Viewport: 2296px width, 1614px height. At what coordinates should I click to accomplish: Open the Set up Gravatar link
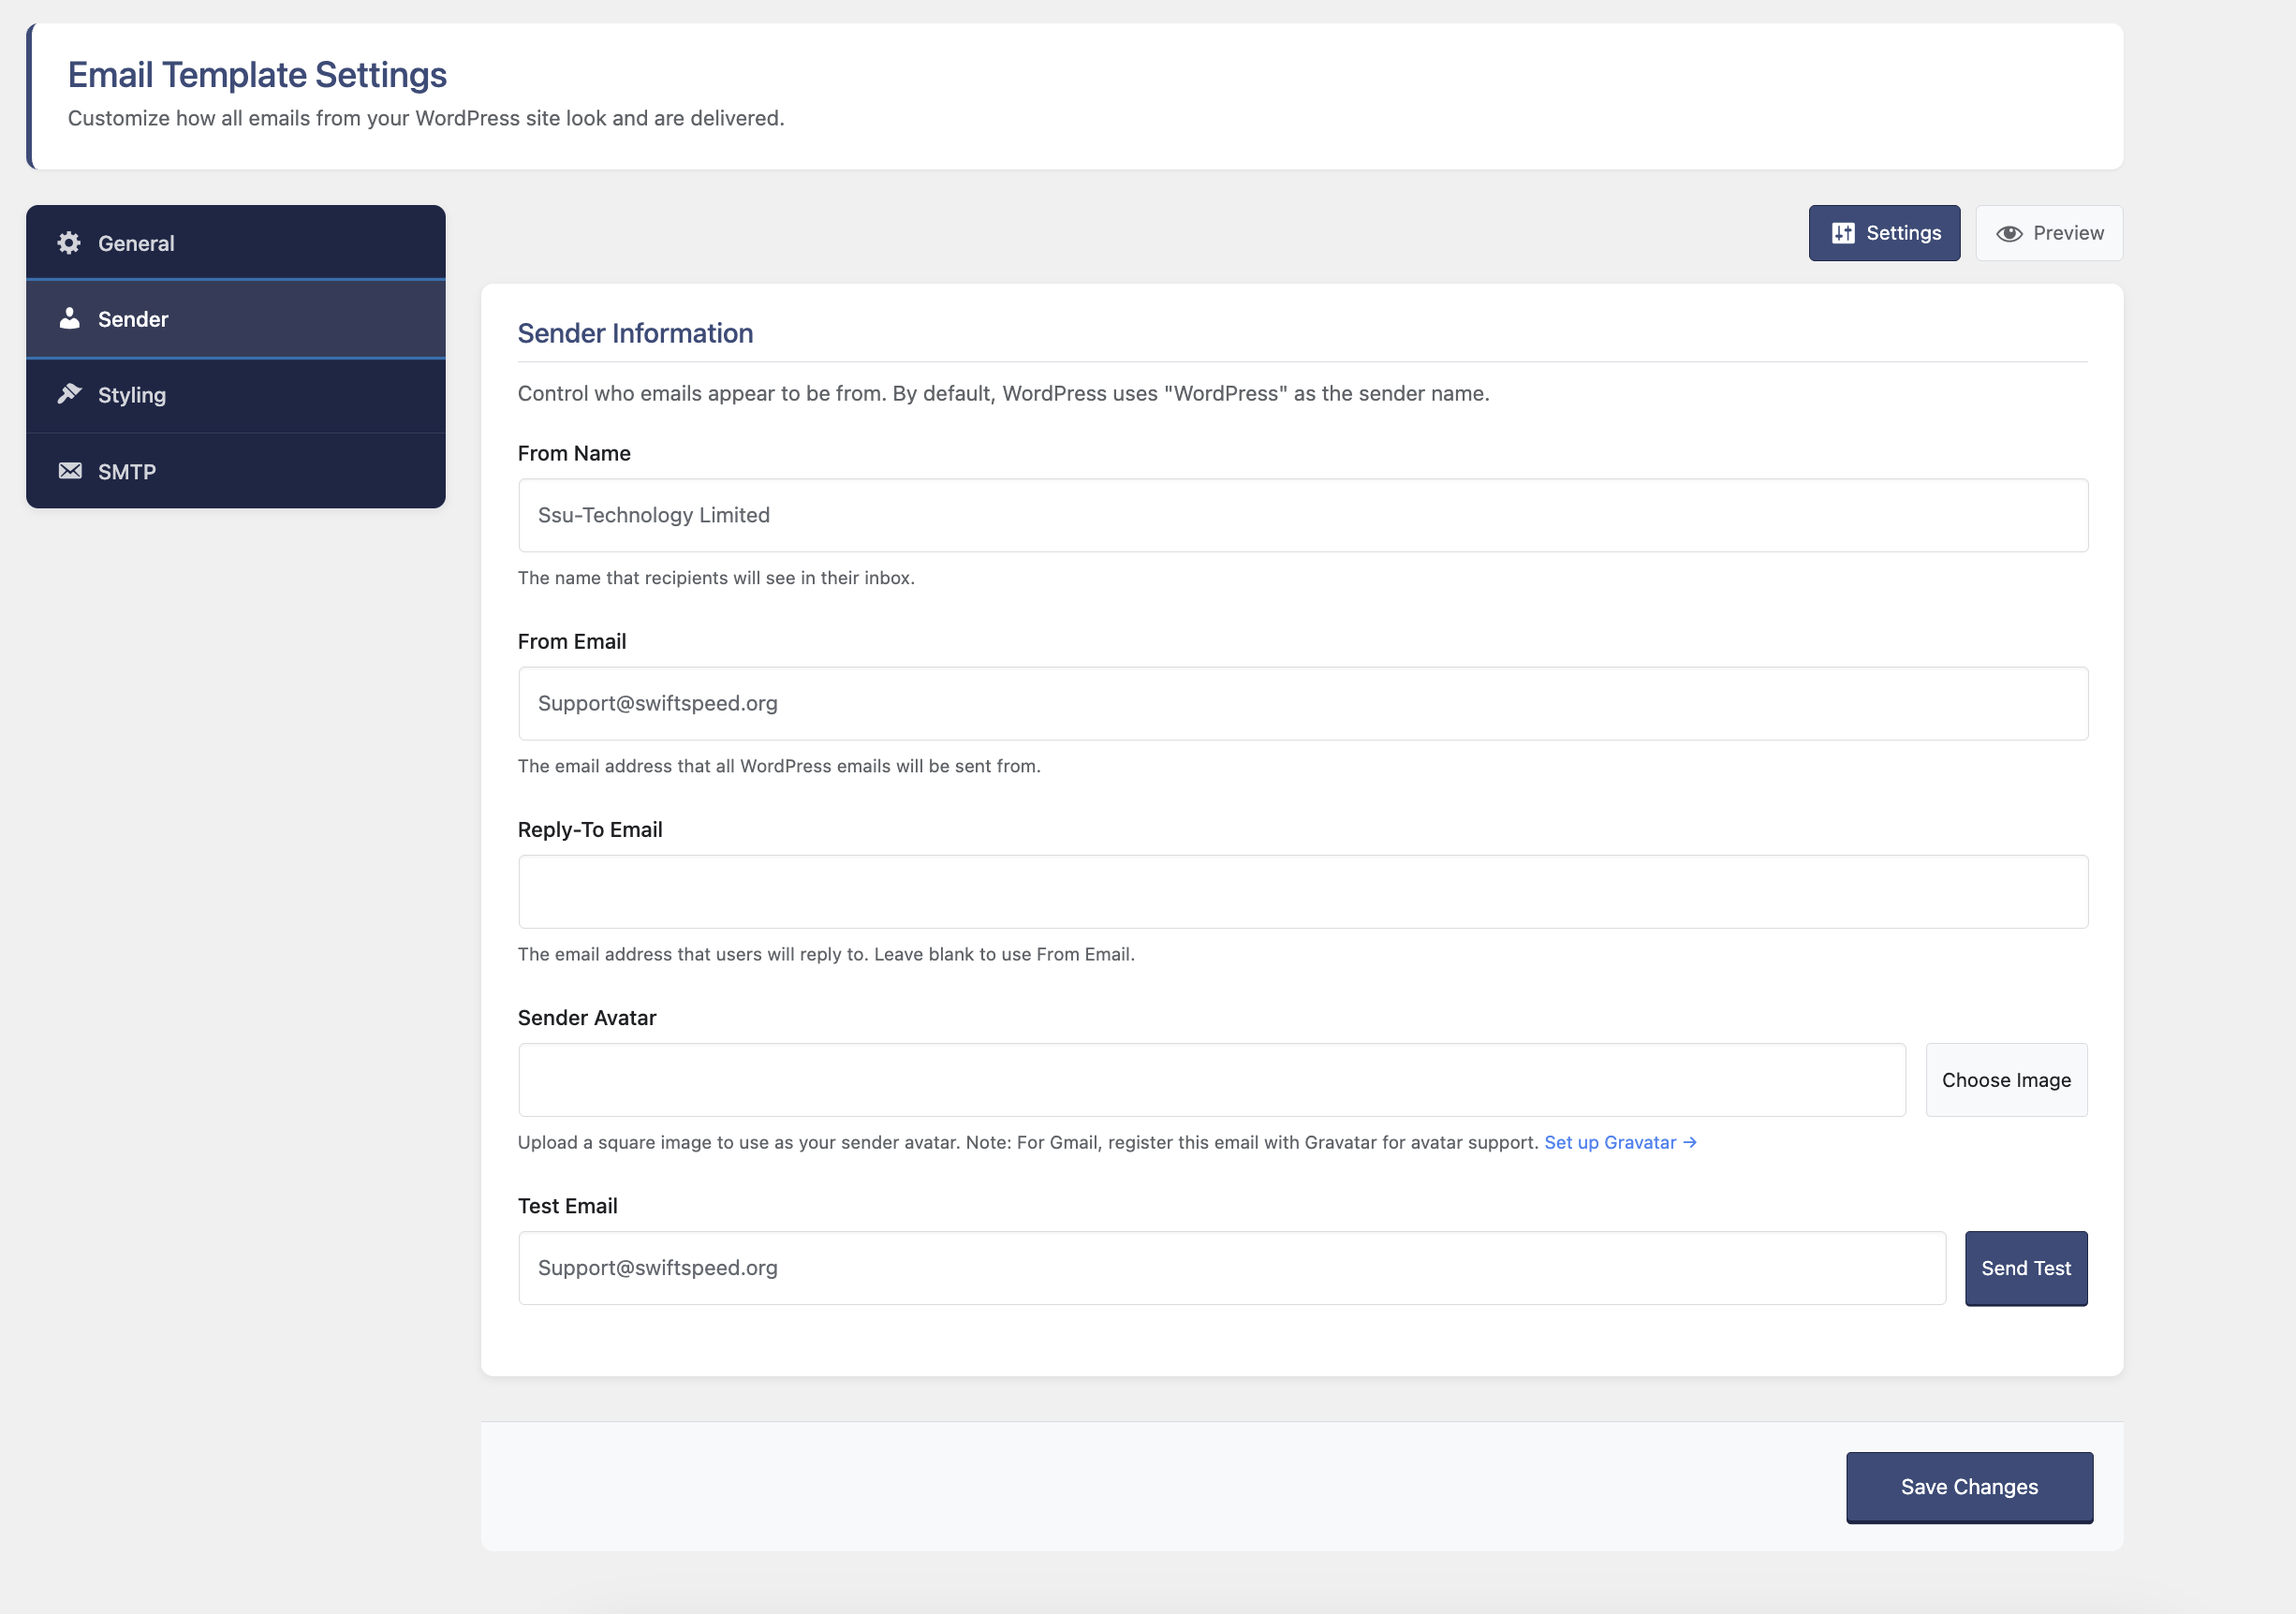click(x=1620, y=1141)
